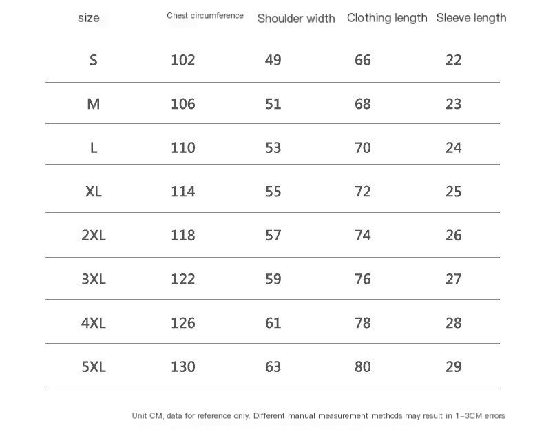Click chest value 102 for size S

(183, 60)
